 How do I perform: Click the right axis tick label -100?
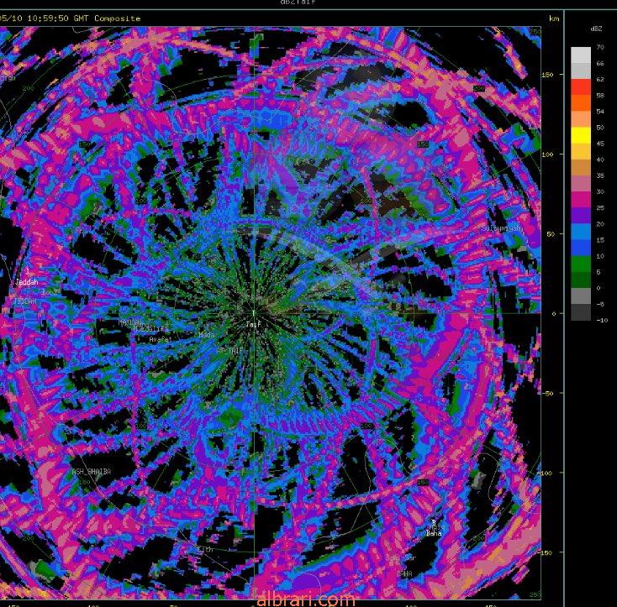tap(546, 473)
